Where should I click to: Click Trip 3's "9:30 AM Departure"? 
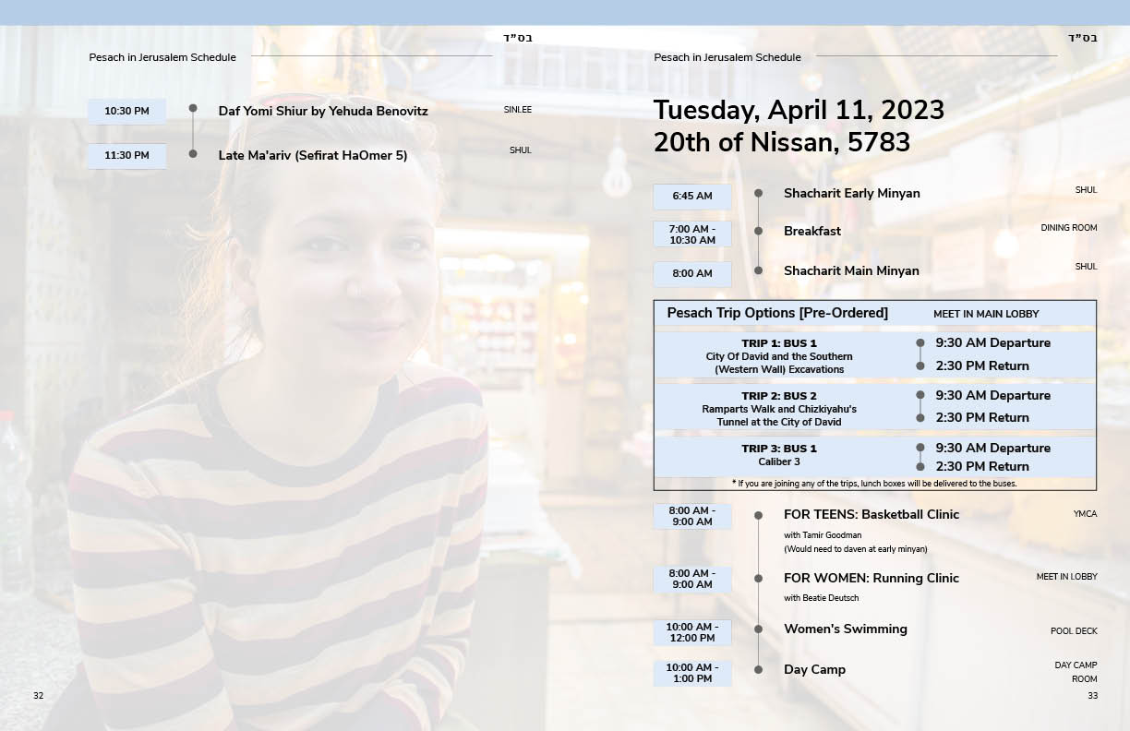point(993,448)
